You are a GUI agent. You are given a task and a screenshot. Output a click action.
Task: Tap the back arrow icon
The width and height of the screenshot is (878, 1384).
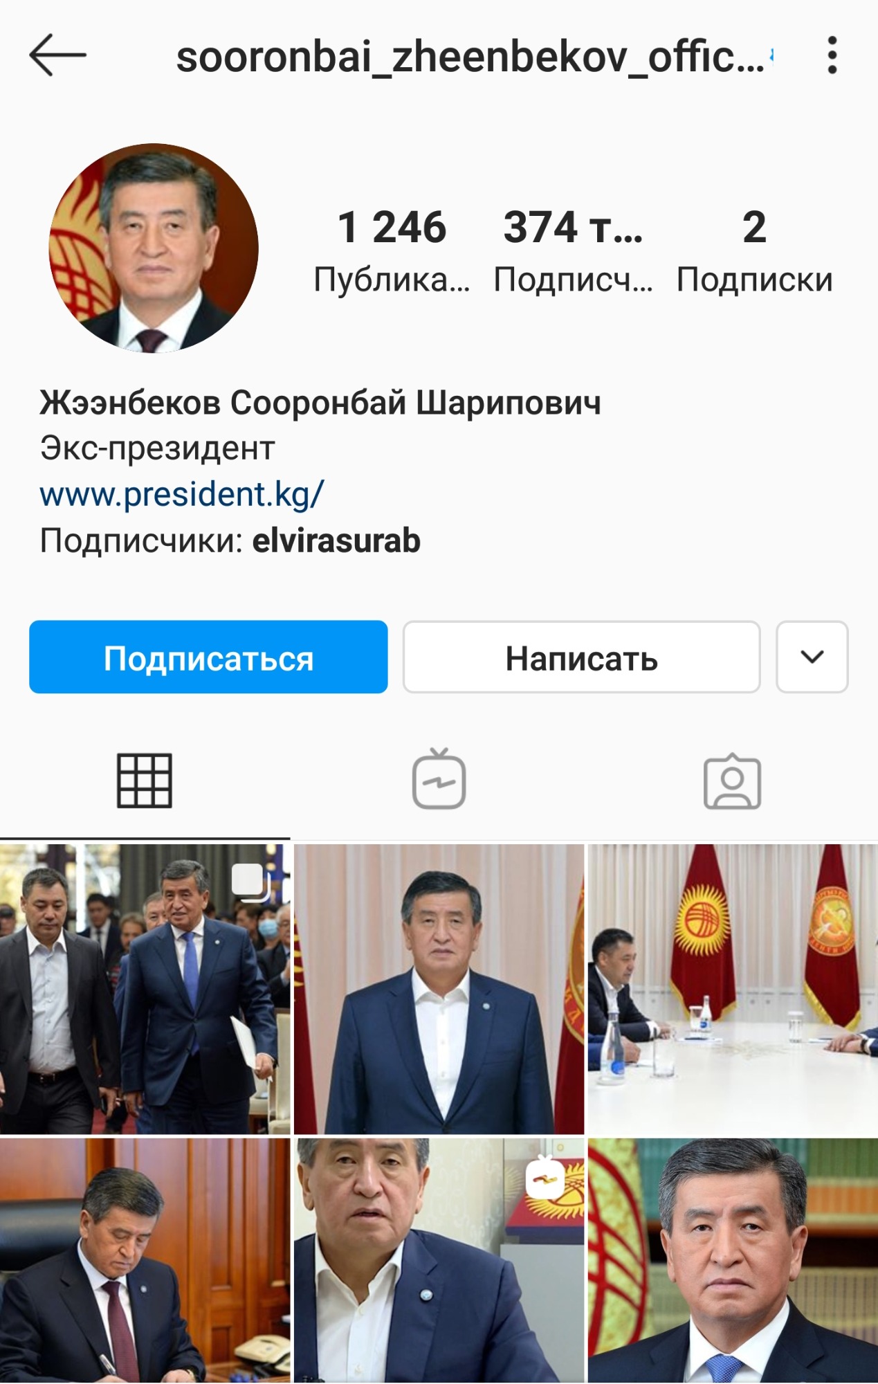(x=57, y=55)
